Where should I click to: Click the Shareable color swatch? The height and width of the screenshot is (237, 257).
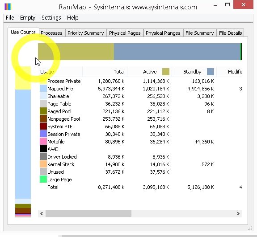click(x=43, y=96)
